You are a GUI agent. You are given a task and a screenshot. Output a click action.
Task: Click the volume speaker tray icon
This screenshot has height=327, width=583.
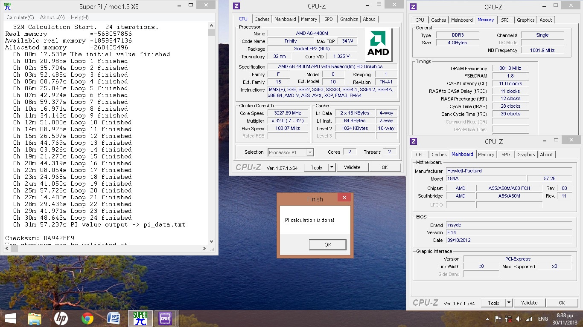(519, 318)
